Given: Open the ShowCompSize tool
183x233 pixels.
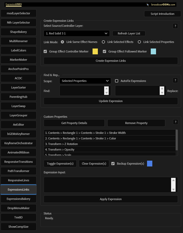Looking at the screenshot, I should pyautogui.click(x=19, y=227).
